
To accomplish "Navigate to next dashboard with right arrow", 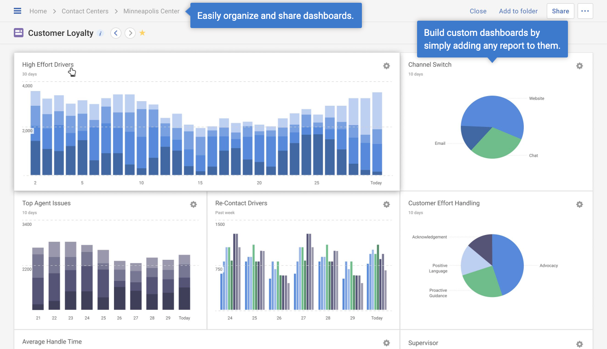I will point(130,33).
